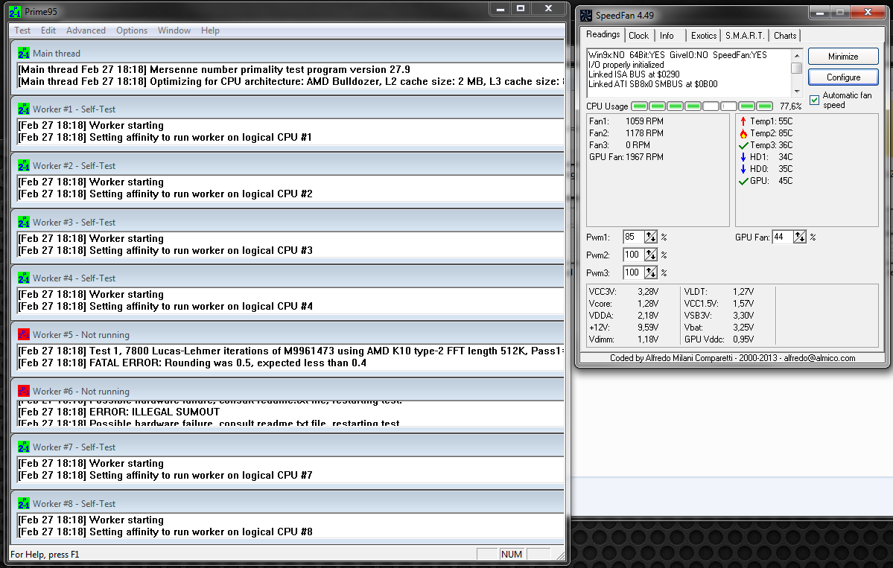The image size is (893, 568).
Task: Switch to the S.M.A.R.T. tab
Action: (745, 35)
